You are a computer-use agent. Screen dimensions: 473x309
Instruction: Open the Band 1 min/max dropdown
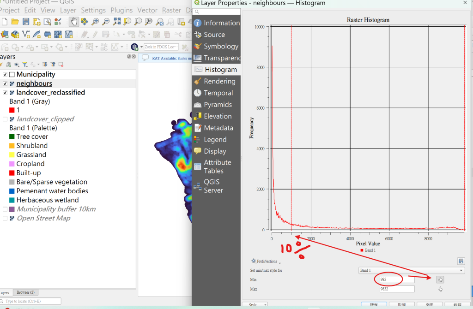coord(412,270)
